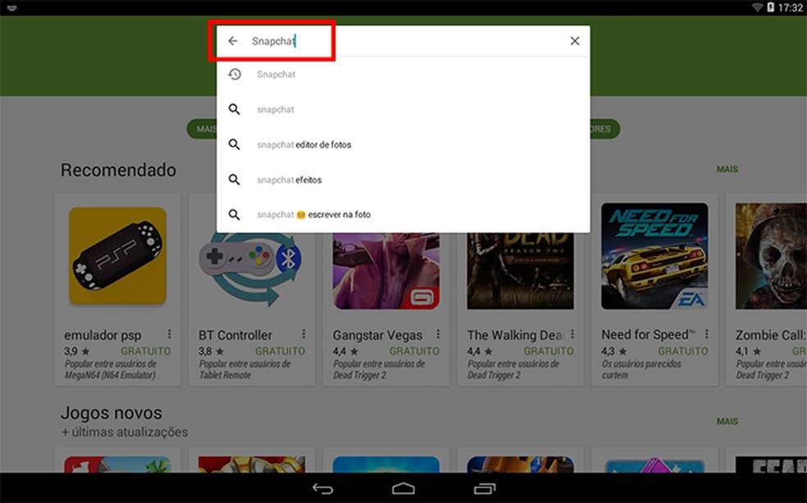Click MAIS link next to Recomendado

[x=727, y=170]
